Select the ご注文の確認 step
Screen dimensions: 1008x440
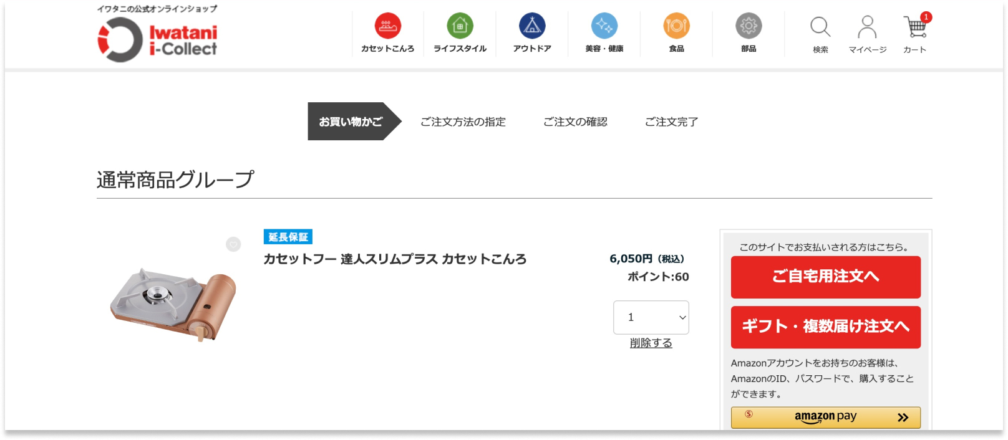(x=575, y=122)
